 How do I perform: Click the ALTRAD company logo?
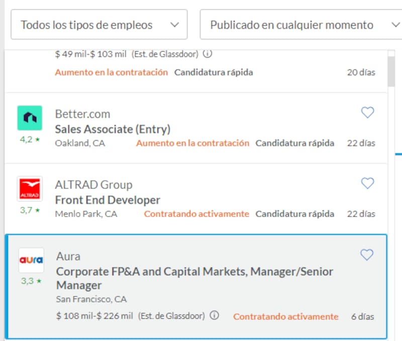[x=30, y=189]
